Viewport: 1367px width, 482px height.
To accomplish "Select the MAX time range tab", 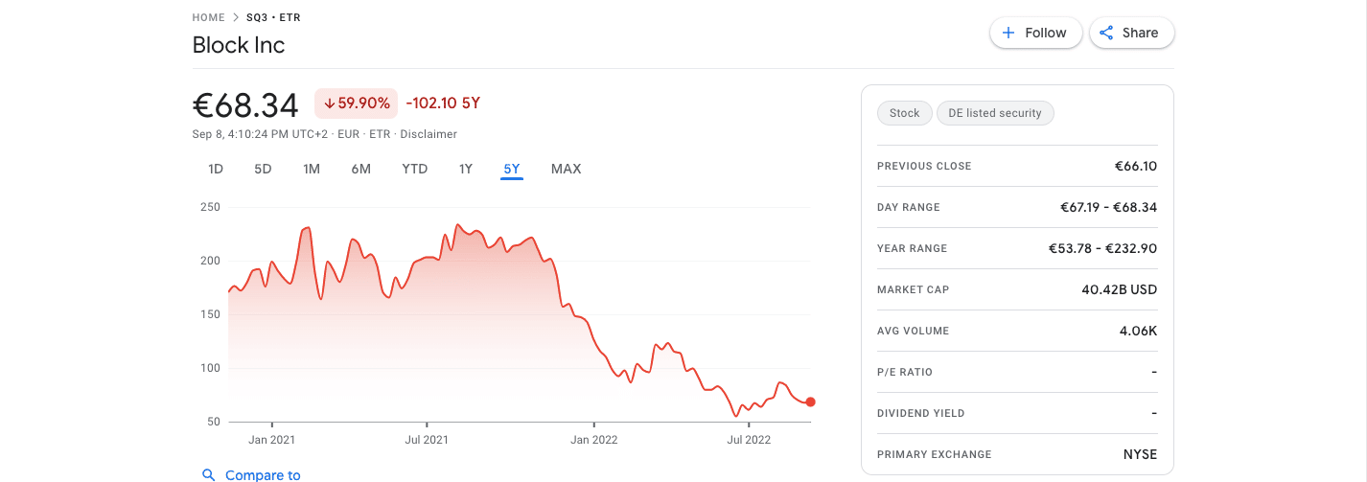I will click(566, 169).
